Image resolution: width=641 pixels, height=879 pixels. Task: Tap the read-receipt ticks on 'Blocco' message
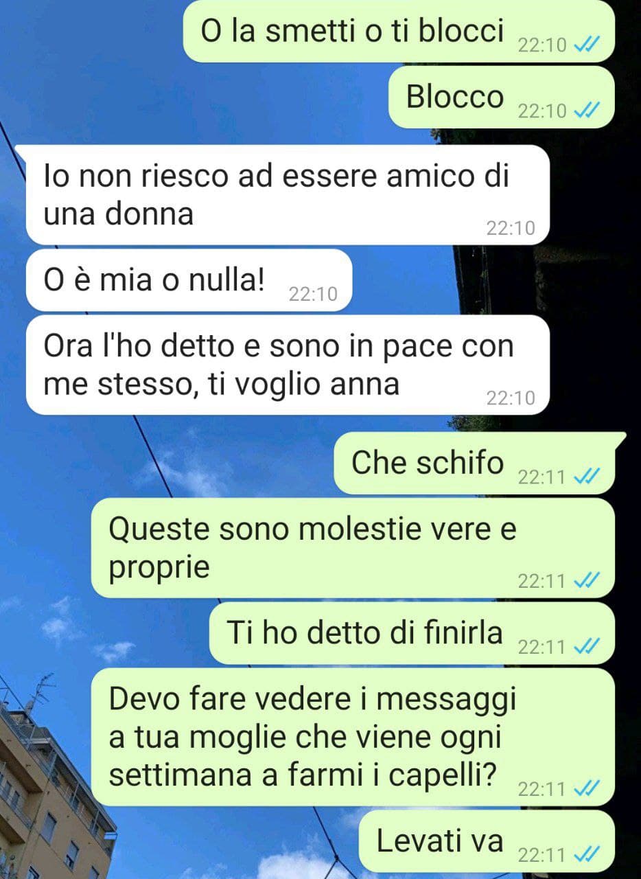[x=587, y=111]
